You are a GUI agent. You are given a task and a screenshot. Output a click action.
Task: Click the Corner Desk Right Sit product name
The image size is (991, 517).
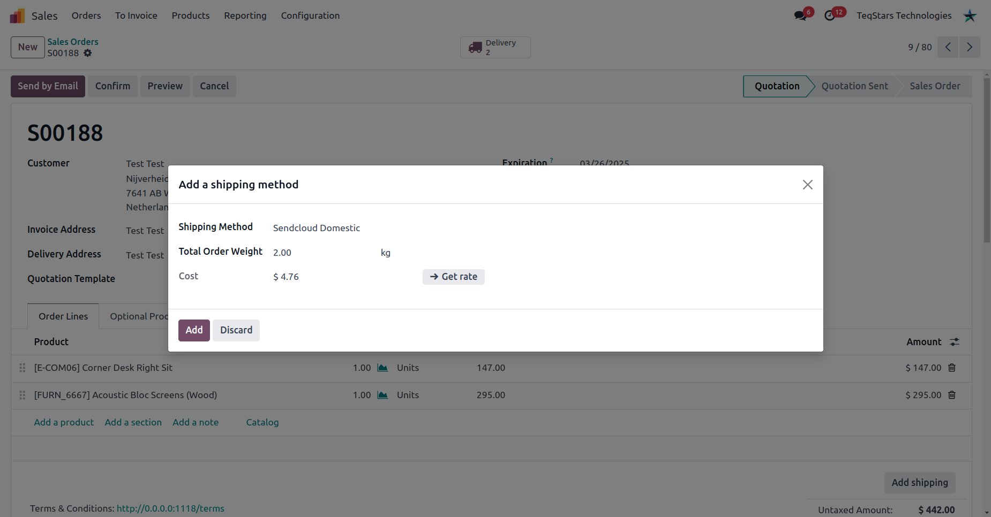coord(103,368)
